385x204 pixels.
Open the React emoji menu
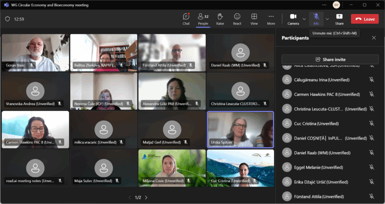(237, 19)
